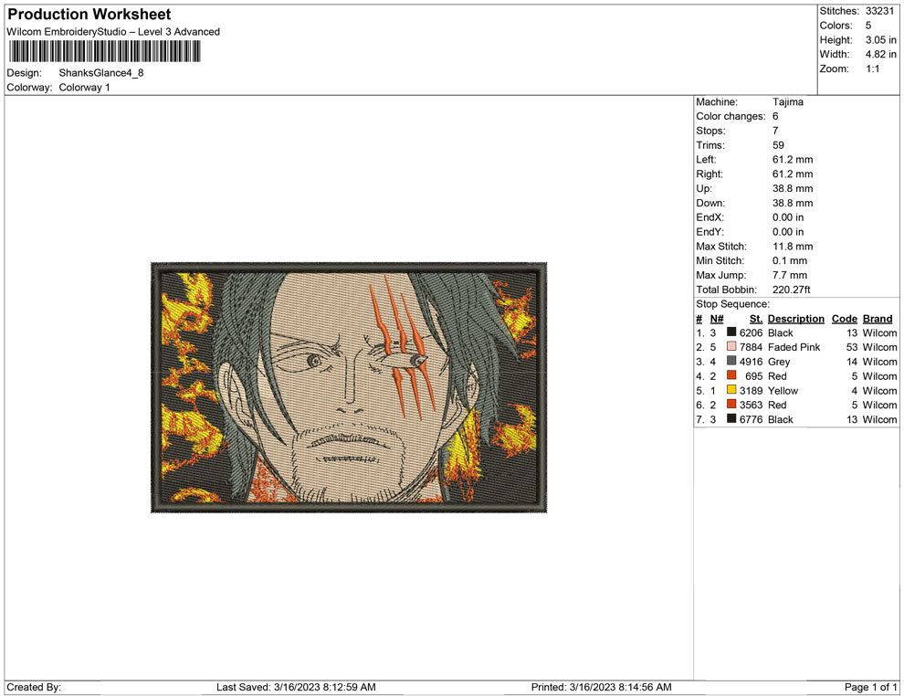The image size is (904, 696).
Task: Click 'Wilcom EmbroideryStudio – Level 3 Advanced' text
Action: 113,32
